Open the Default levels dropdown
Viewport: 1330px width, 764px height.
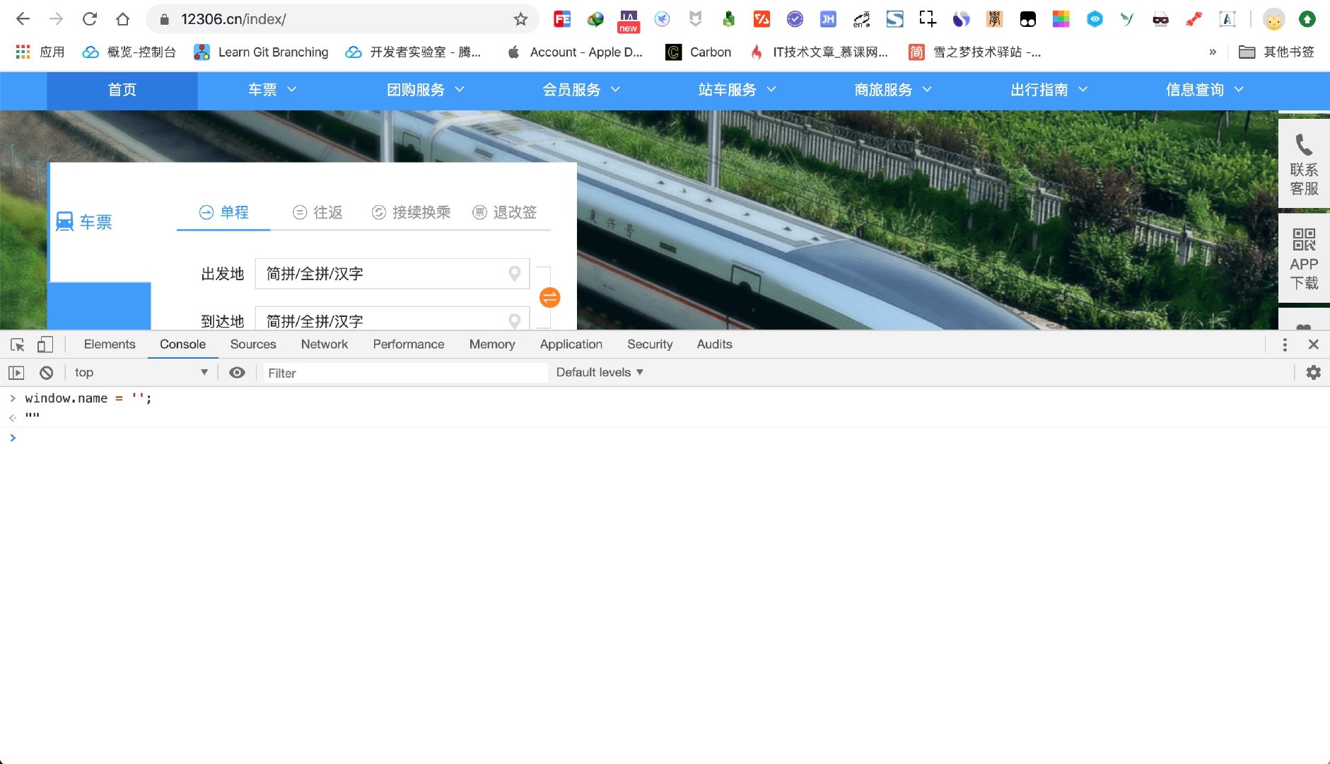click(x=597, y=372)
